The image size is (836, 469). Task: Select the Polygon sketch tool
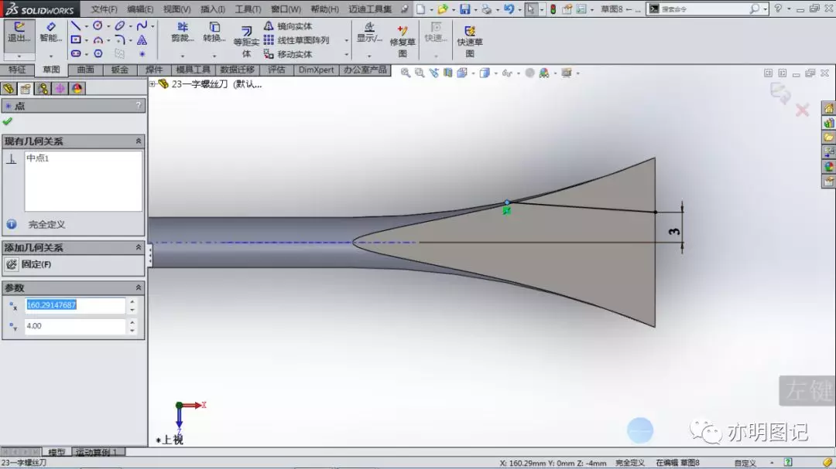pos(98,54)
